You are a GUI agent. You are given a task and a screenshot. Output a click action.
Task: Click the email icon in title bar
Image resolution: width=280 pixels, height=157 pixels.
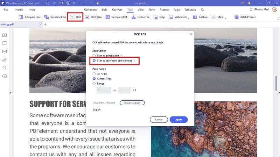coord(61,3)
